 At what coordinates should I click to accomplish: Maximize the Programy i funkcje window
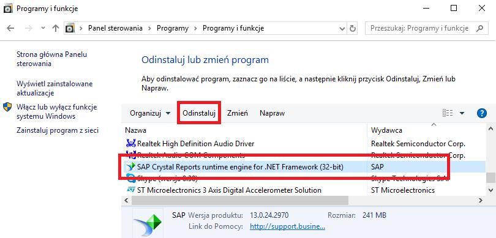[x=454, y=9]
